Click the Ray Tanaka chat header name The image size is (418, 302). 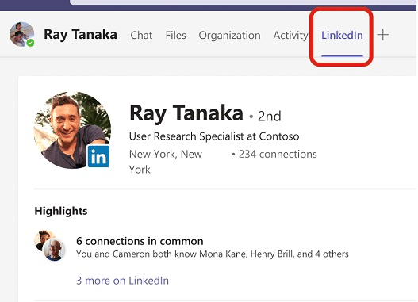pos(80,35)
